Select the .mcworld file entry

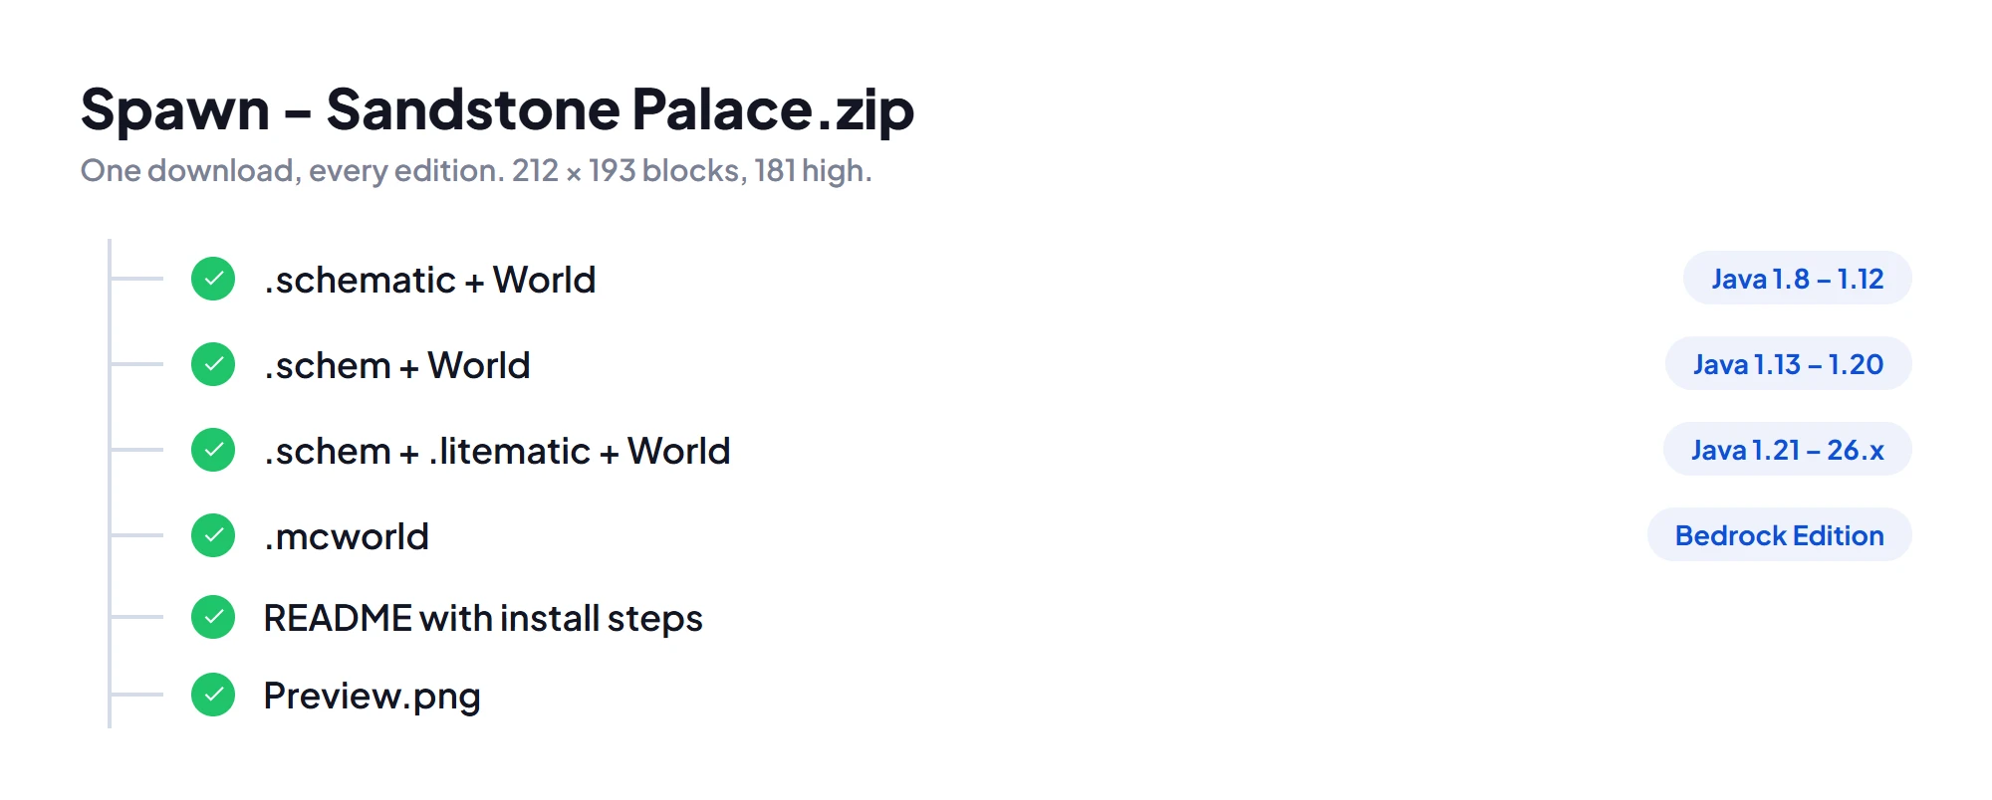point(346,536)
